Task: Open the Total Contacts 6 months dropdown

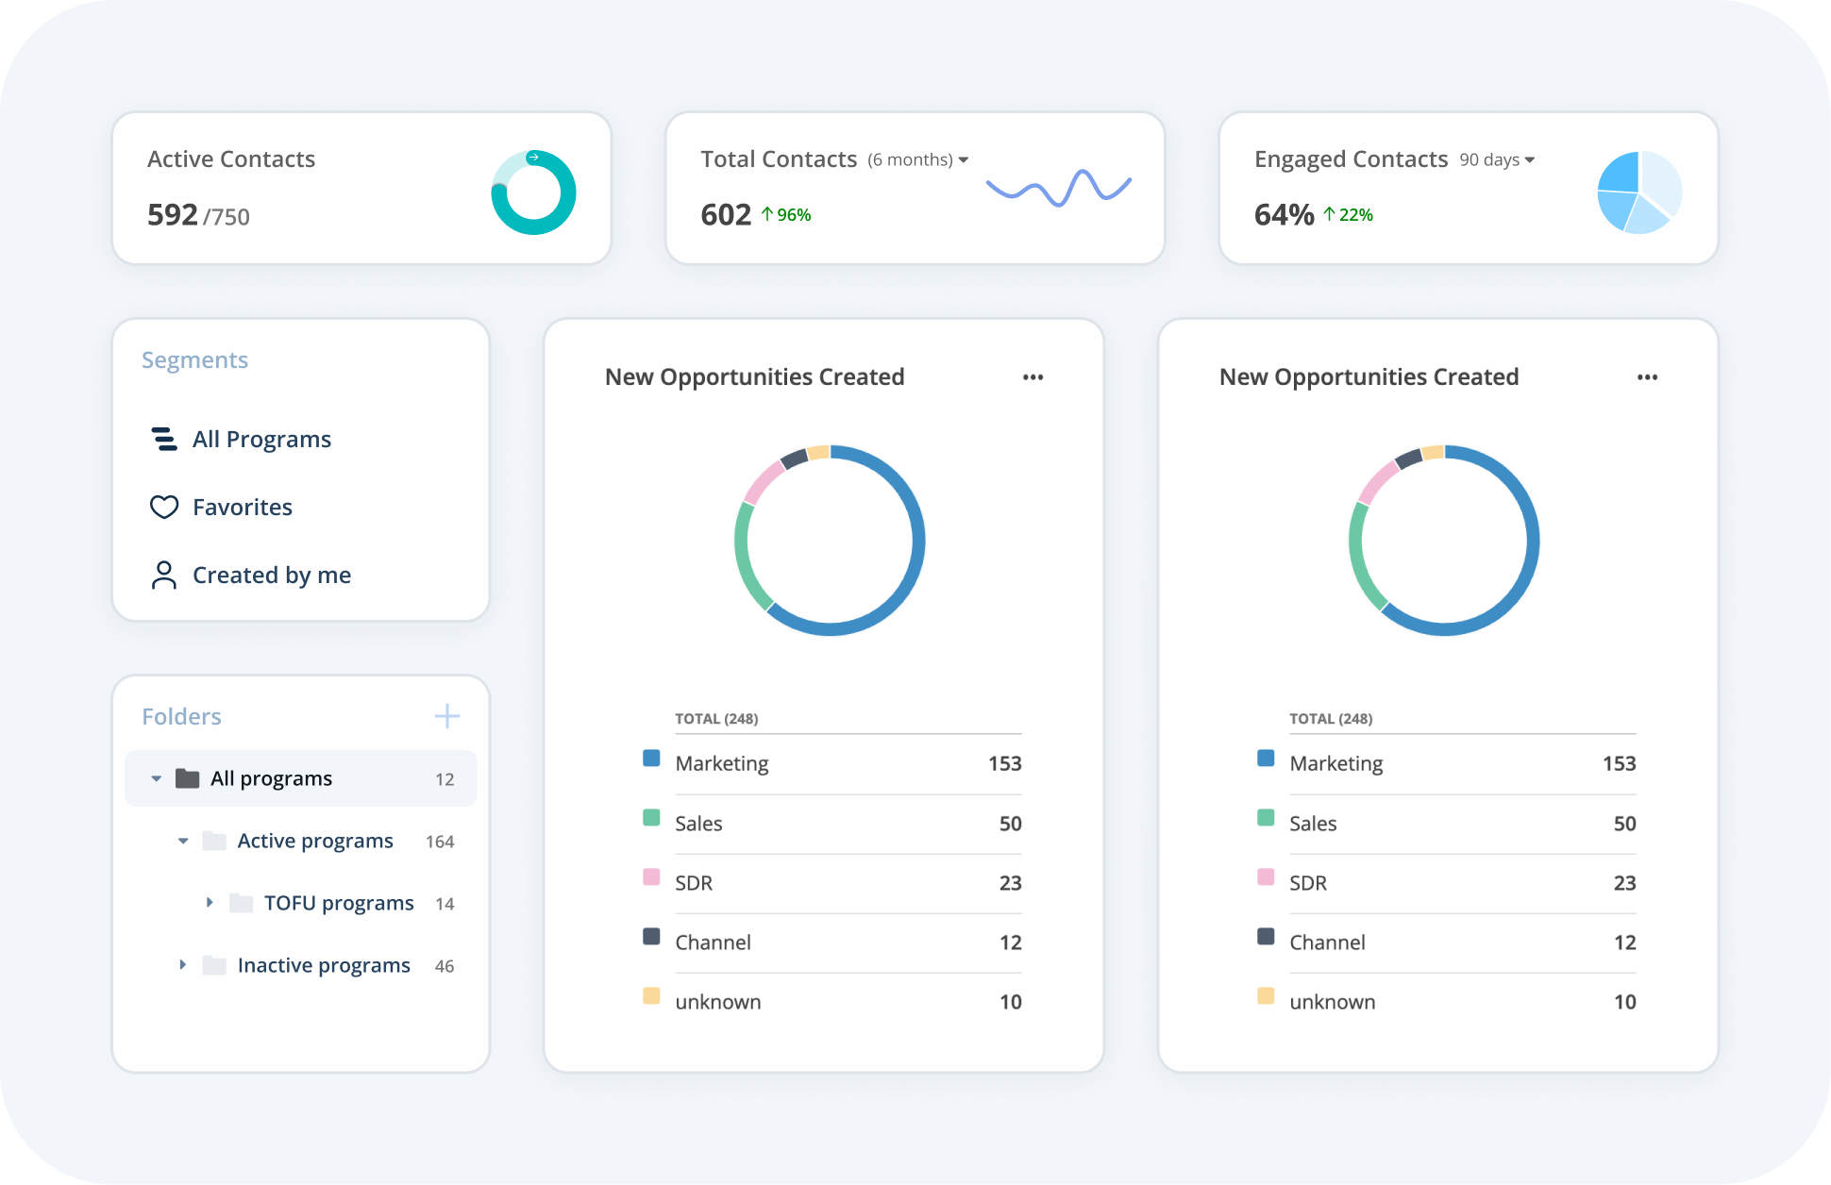Action: pyautogui.click(x=964, y=159)
